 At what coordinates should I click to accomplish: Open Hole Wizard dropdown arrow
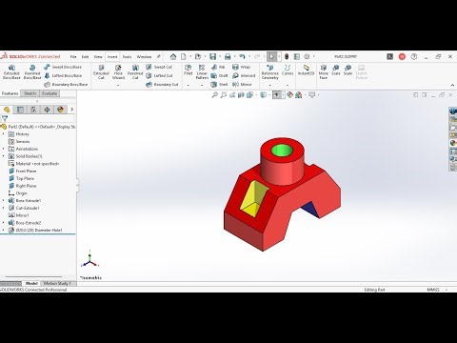[118, 85]
